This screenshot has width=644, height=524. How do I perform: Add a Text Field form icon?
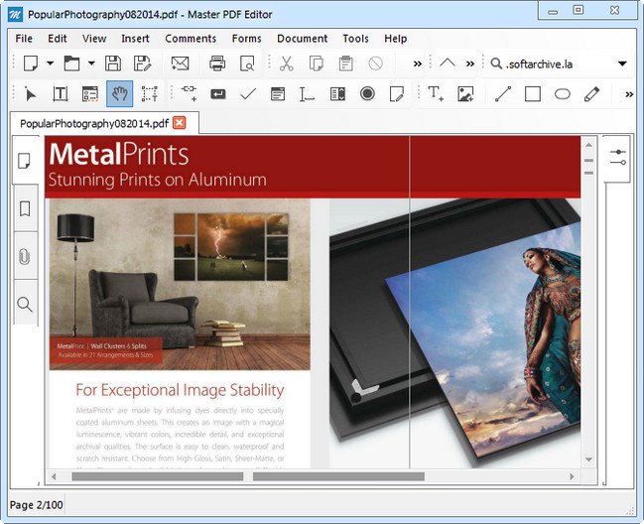(x=307, y=94)
